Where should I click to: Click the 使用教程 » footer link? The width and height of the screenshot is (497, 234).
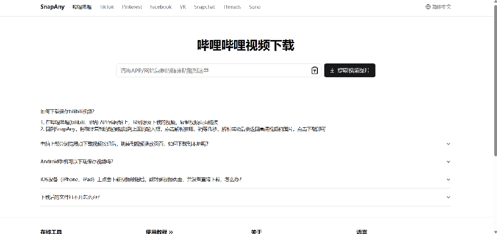(159, 232)
